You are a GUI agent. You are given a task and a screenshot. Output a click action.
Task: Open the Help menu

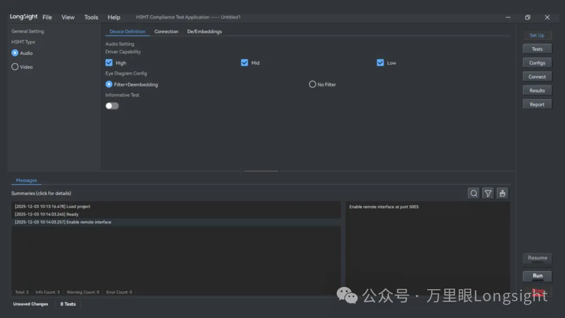pos(114,17)
